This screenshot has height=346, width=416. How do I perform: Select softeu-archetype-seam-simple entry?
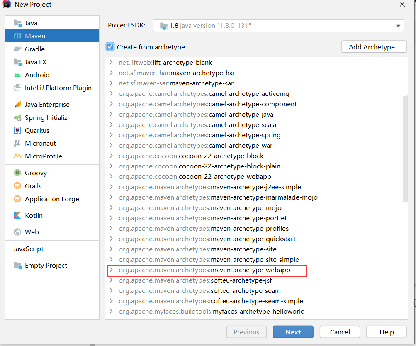(x=211, y=301)
